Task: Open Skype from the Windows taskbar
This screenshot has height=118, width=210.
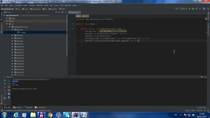Action: (x=67, y=115)
